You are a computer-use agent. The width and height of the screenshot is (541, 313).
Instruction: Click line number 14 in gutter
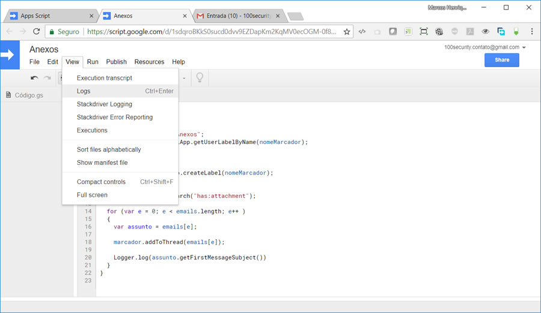click(88, 211)
